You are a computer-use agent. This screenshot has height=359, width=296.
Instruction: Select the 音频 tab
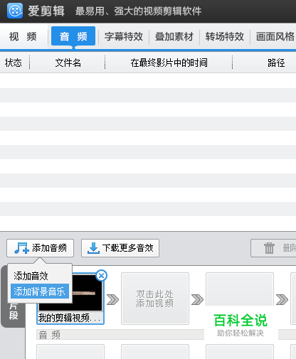pos(73,36)
